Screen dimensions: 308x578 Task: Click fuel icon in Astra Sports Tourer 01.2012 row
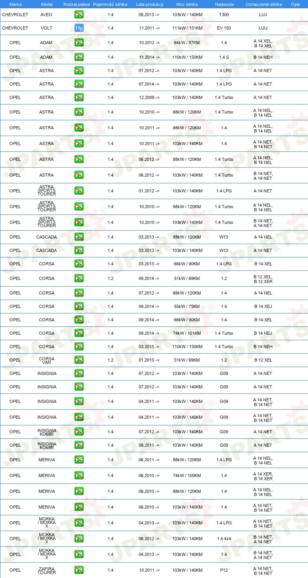(x=79, y=191)
